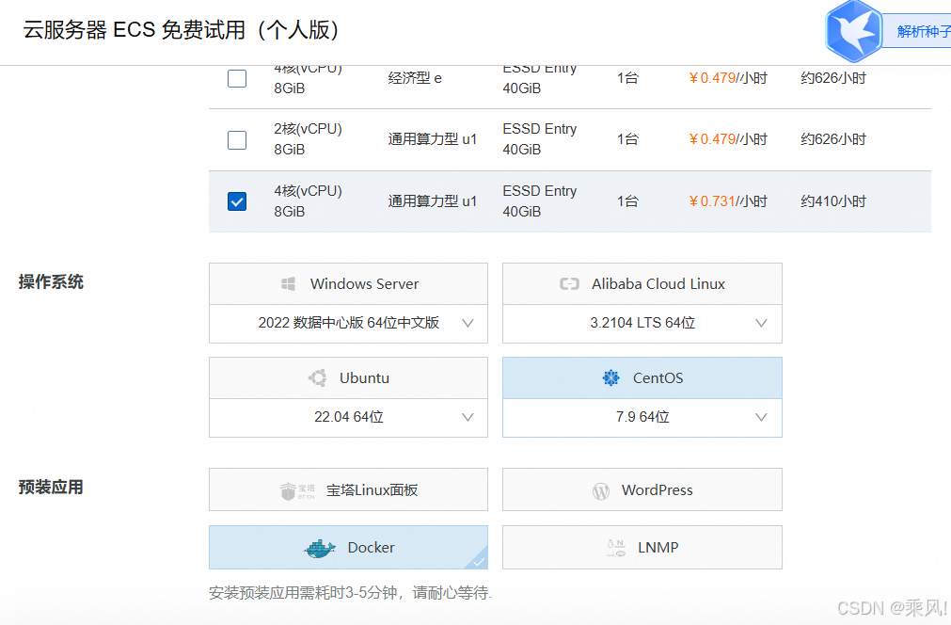Screen dimensions: 951x625
Task: Select CentOS operating system
Action: (x=642, y=378)
